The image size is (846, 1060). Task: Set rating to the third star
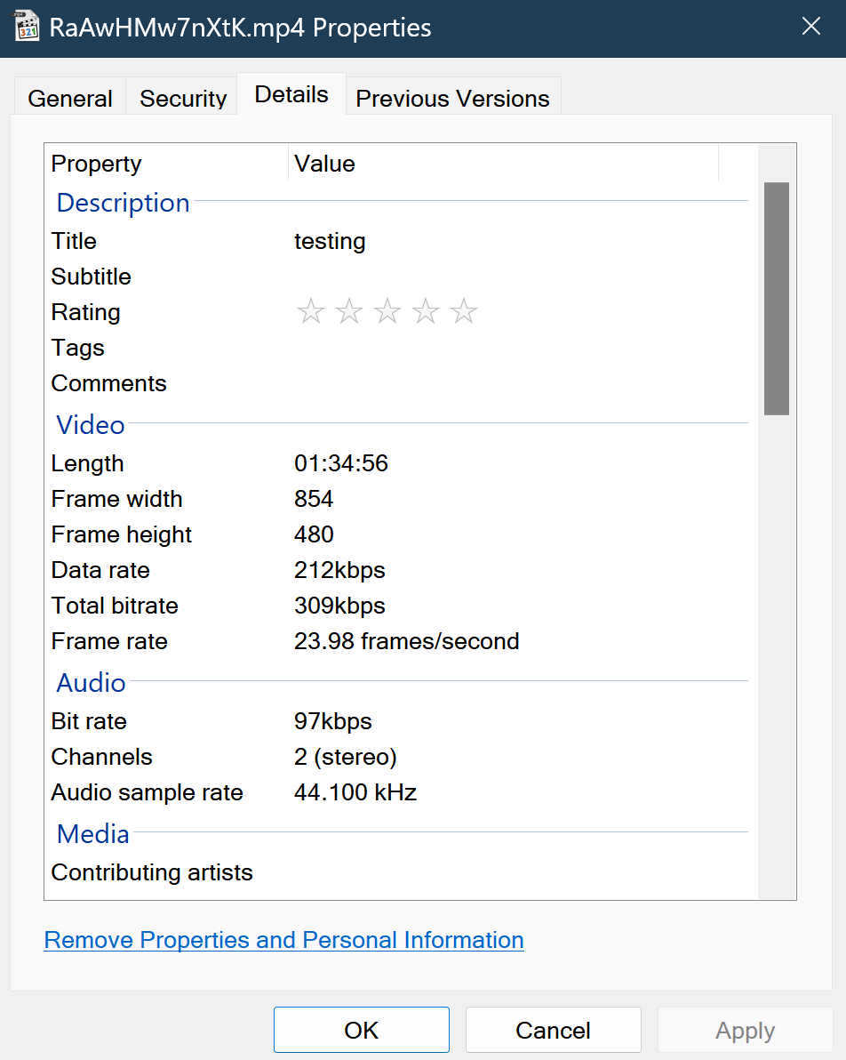click(387, 312)
